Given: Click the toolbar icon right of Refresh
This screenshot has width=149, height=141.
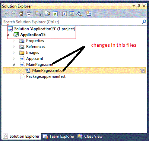Looking at the screenshot, I should tap(64, 14).
